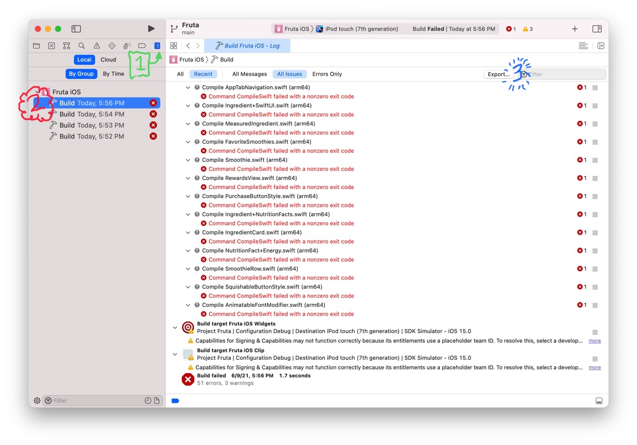Collapse Compile RewardsView.swift row
The width and height of the screenshot is (637, 445).
tap(188, 178)
